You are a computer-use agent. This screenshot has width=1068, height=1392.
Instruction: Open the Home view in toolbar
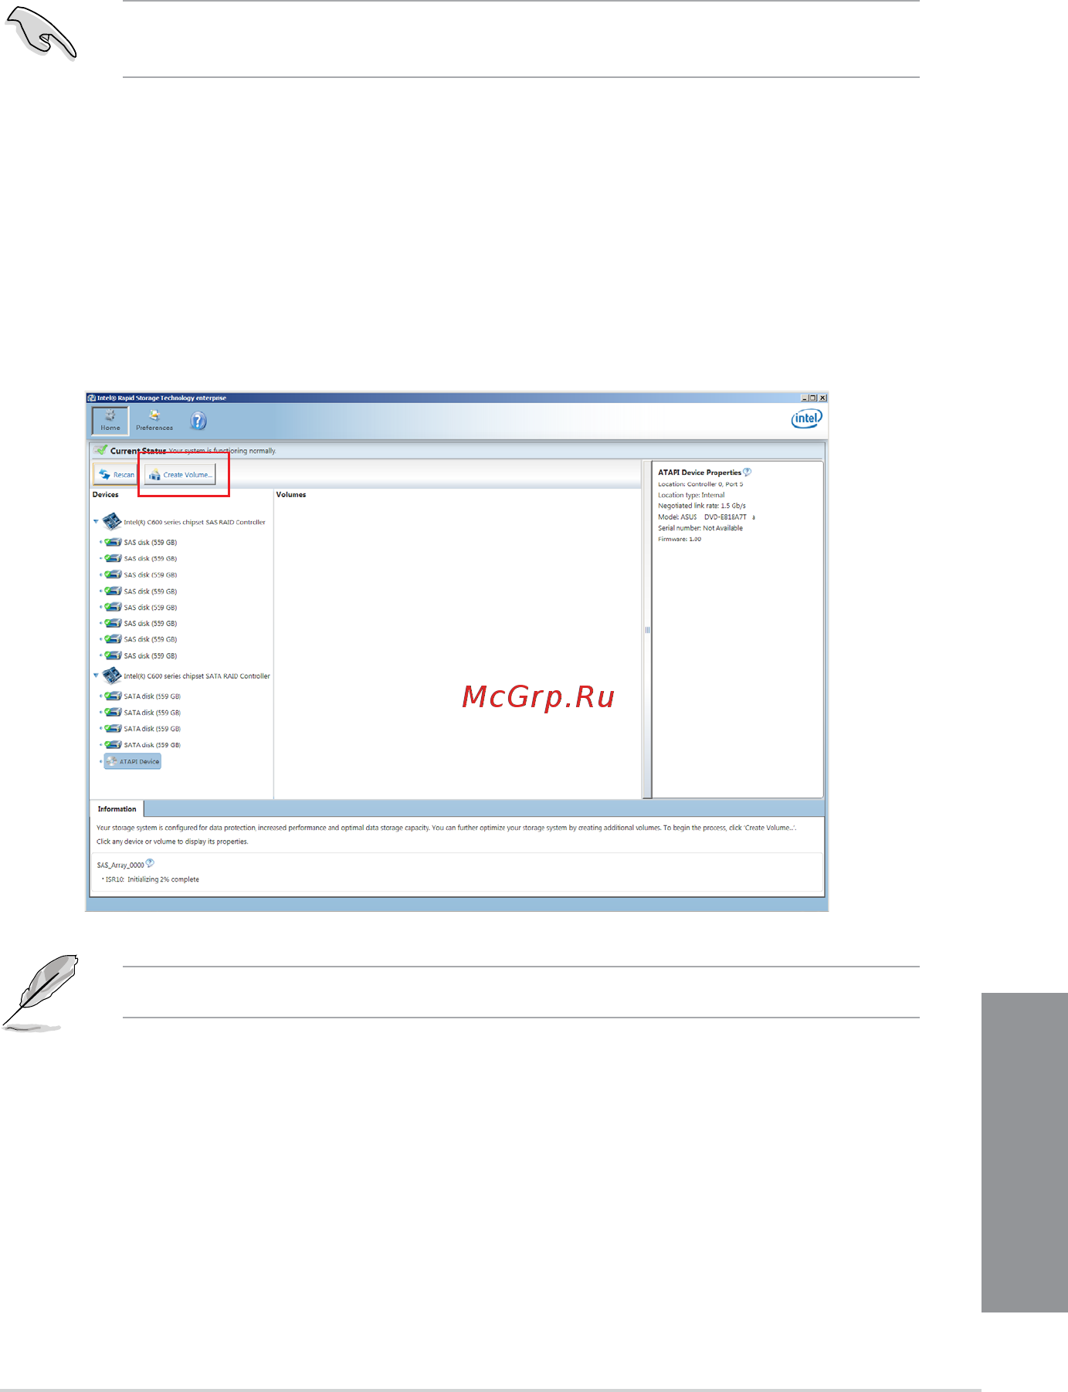(x=110, y=421)
